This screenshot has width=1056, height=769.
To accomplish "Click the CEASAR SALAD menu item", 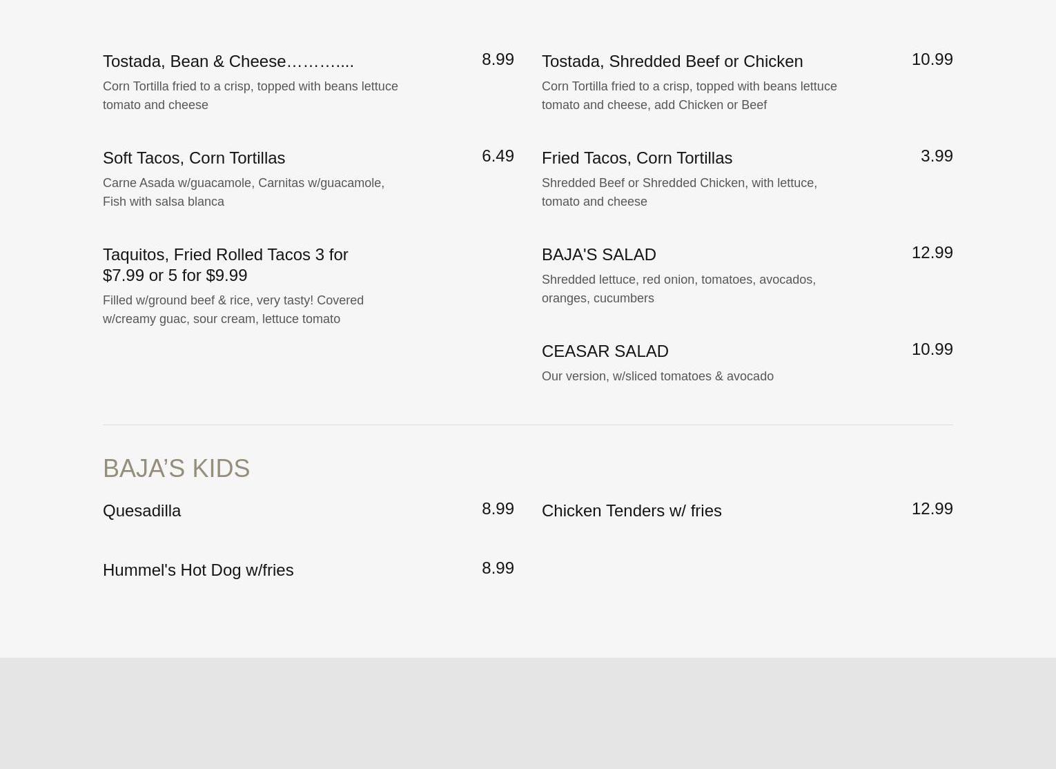I will click(x=605, y=351).
